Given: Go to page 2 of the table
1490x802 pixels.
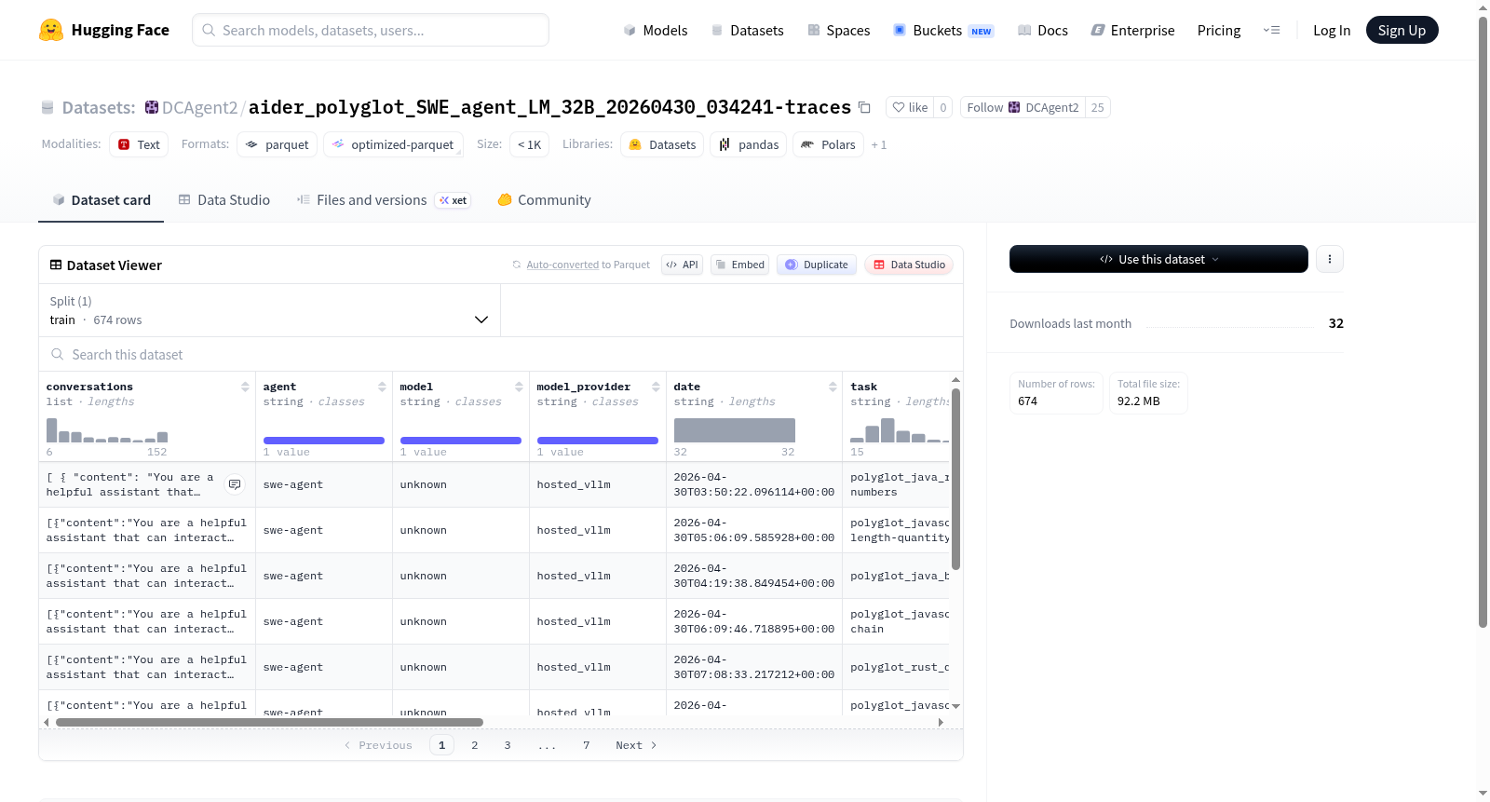Looking at the screenshot, I should 475,745.
